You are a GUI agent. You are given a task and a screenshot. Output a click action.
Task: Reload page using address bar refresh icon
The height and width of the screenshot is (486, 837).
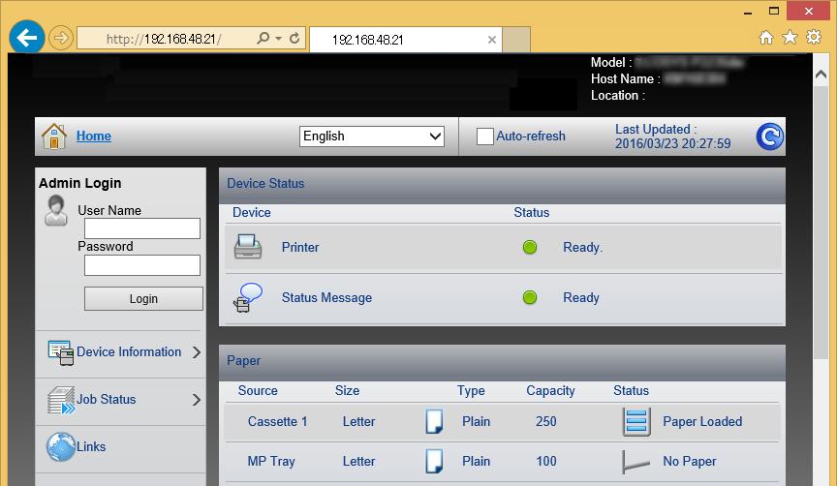coord(294,39)
